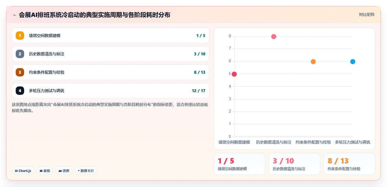Click the 8 / 13 value in list
Image resolution: width=387 pixels, height=187 pixels.
click(200, 72)
